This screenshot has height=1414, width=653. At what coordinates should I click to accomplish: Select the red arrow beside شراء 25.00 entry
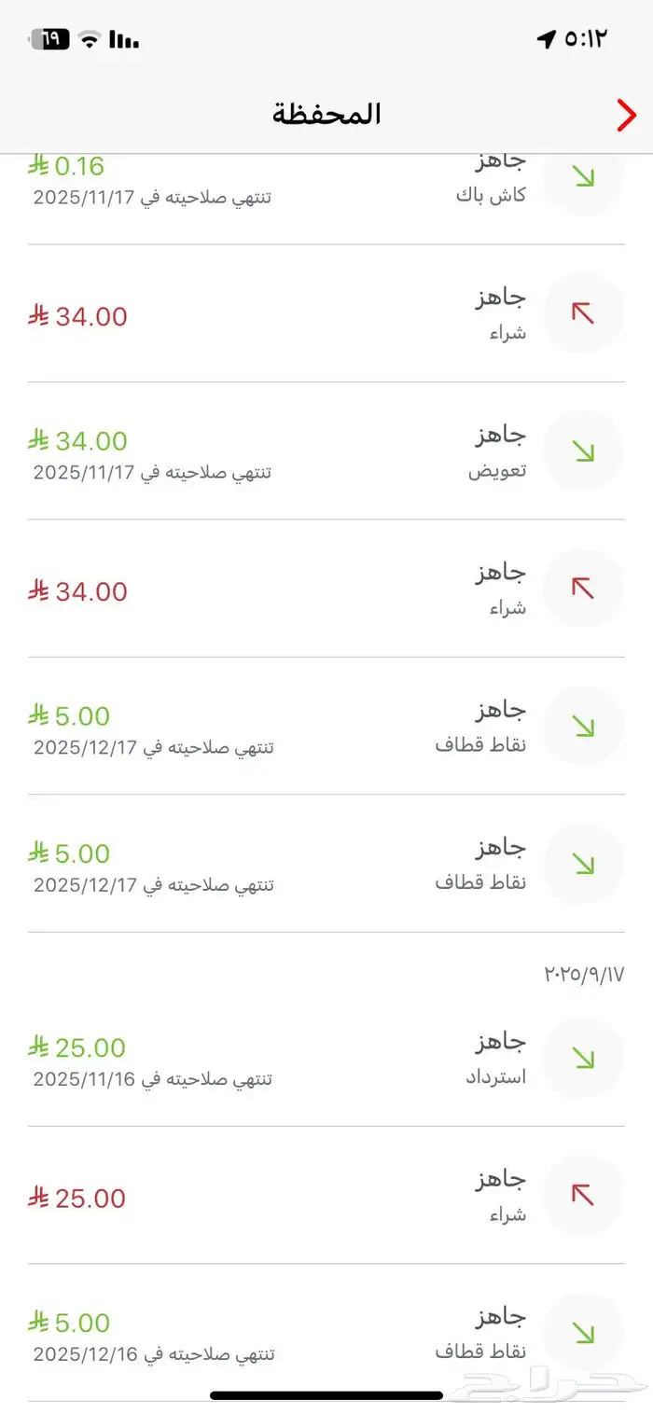pos(584,1196)
